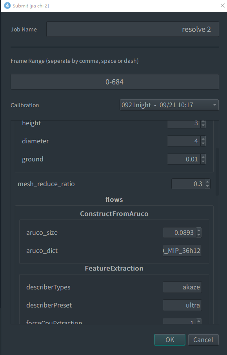Select the describerPreset field showing ultra

182,305
